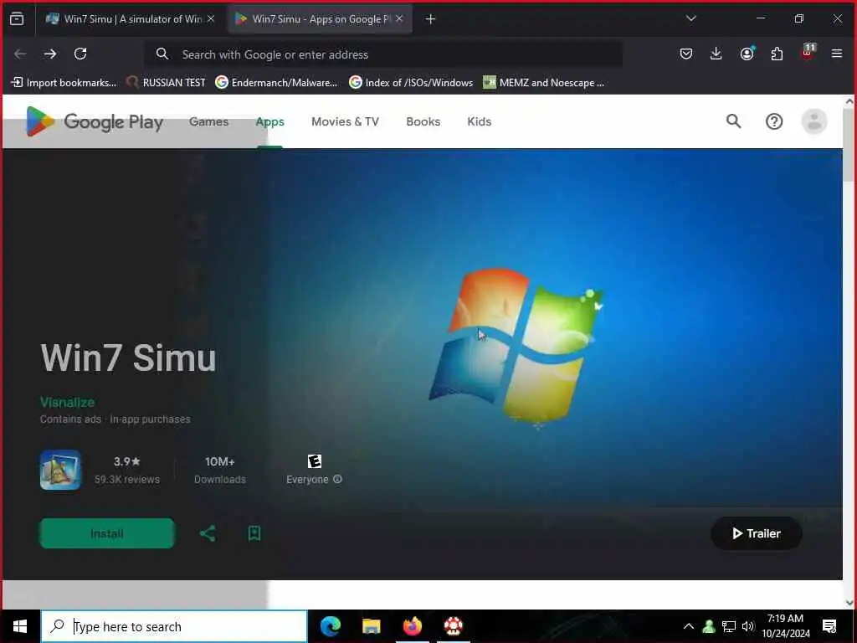Open the Firefox hamburger menu
The height and width of the screenshot is (643, 857).
click(x=836, y=54)
